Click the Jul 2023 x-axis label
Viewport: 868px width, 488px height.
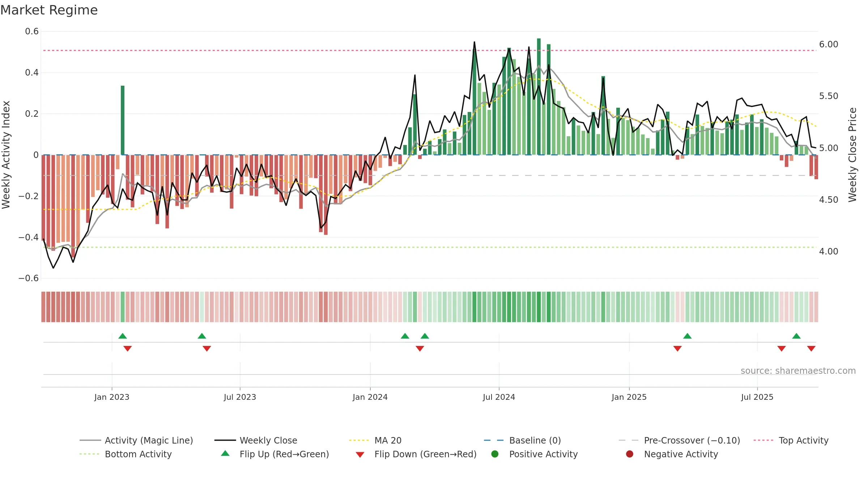[240, 397]
